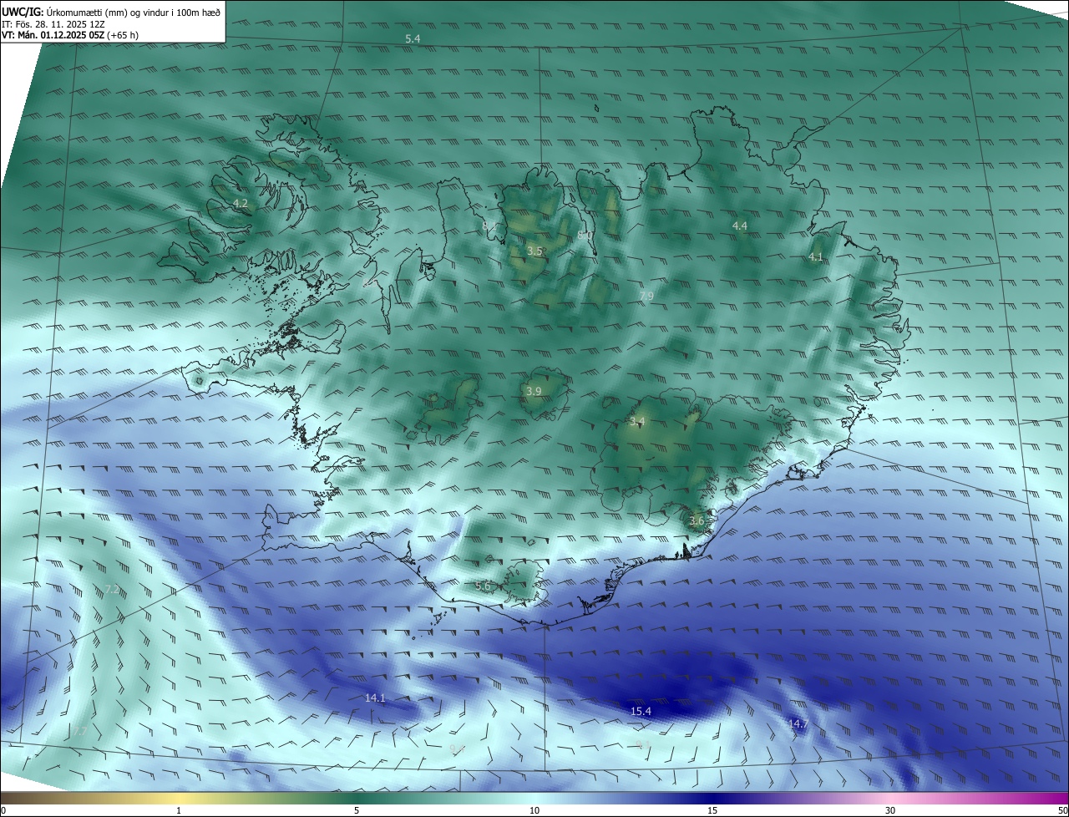
Task: Click the 0 tick on the color scale
Action: tap(3, 811)
